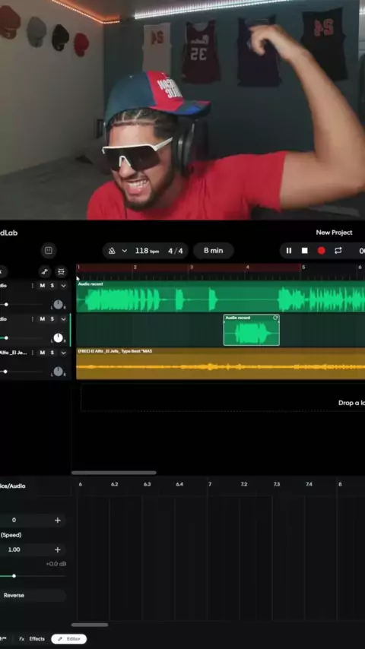This screenshot has height=649, width=365.
Task: Solo the second audio track
Action: [x=52, y=318]
